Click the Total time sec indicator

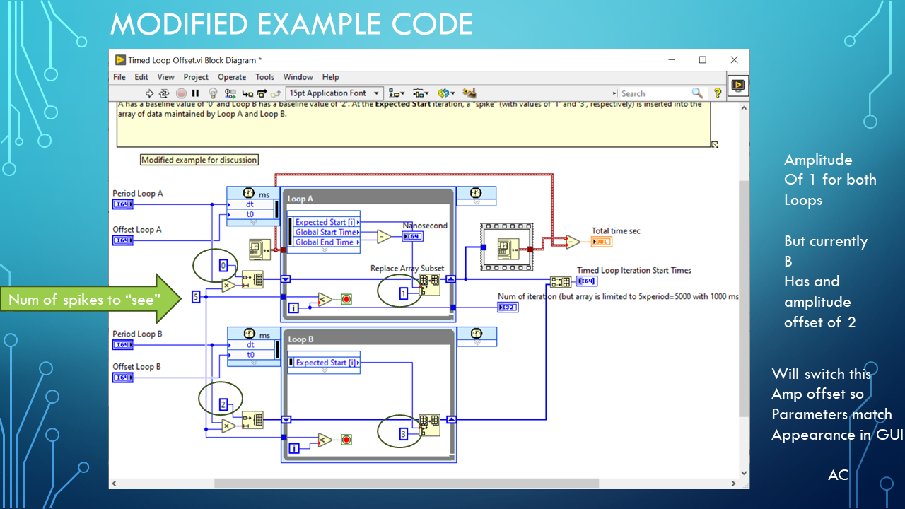click(x=601, y=242)
